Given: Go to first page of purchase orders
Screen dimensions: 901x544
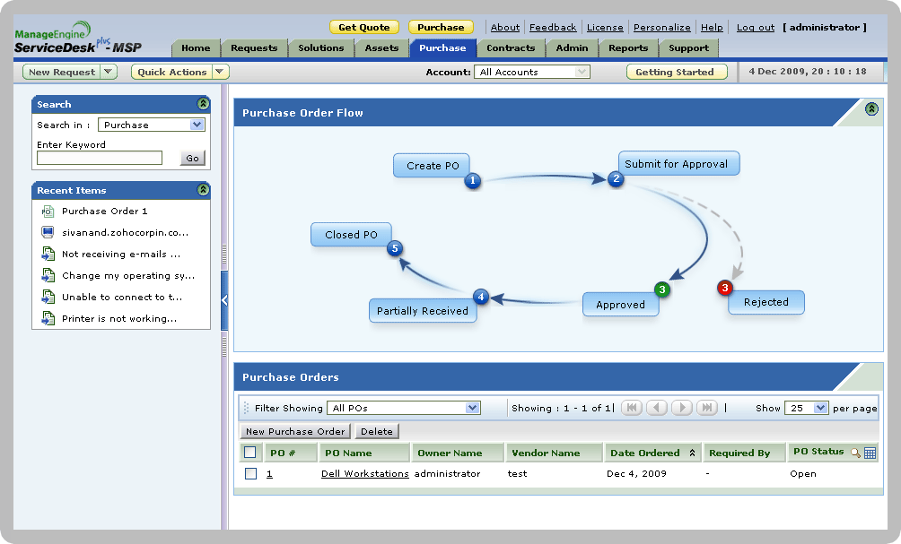Looking at the screenshot, I should (632, 408).
